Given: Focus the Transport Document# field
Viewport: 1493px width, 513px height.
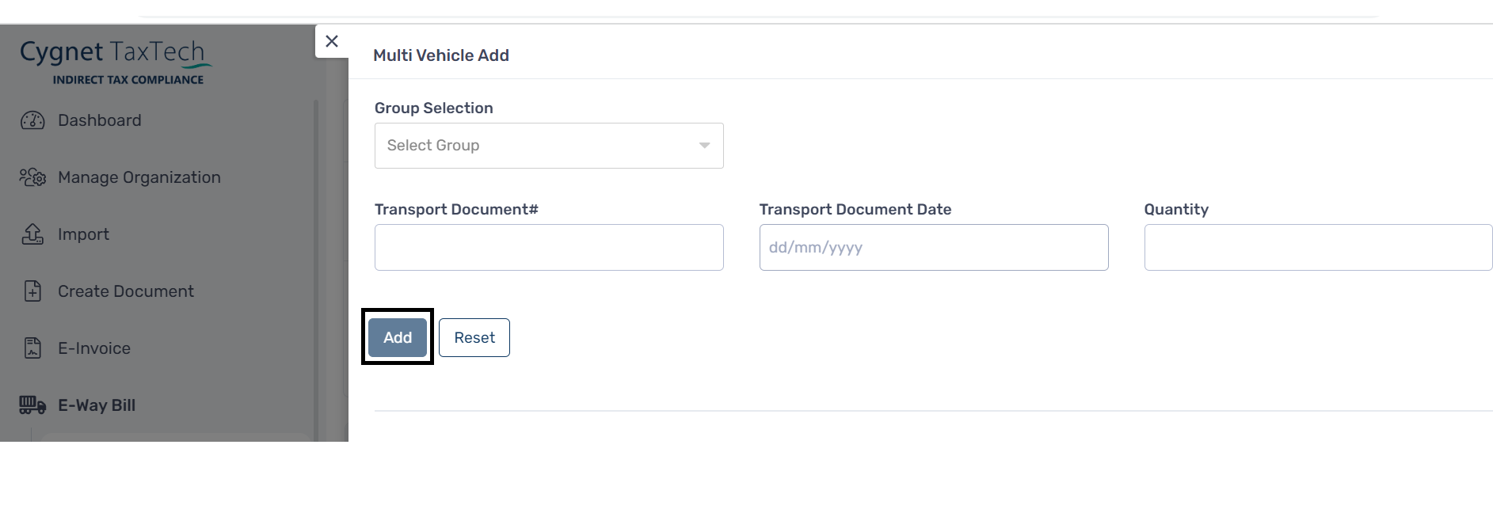Looking at the screenshot, I should coord(549,247).
